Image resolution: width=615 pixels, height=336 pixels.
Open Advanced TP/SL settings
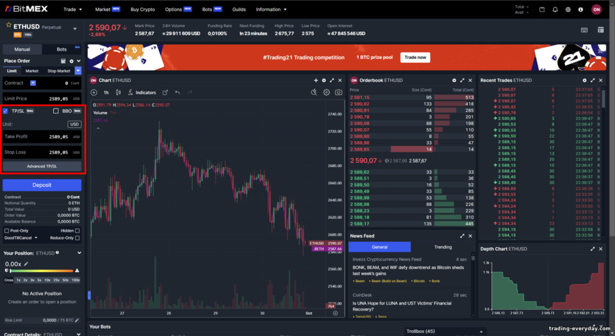coord(42,166)
